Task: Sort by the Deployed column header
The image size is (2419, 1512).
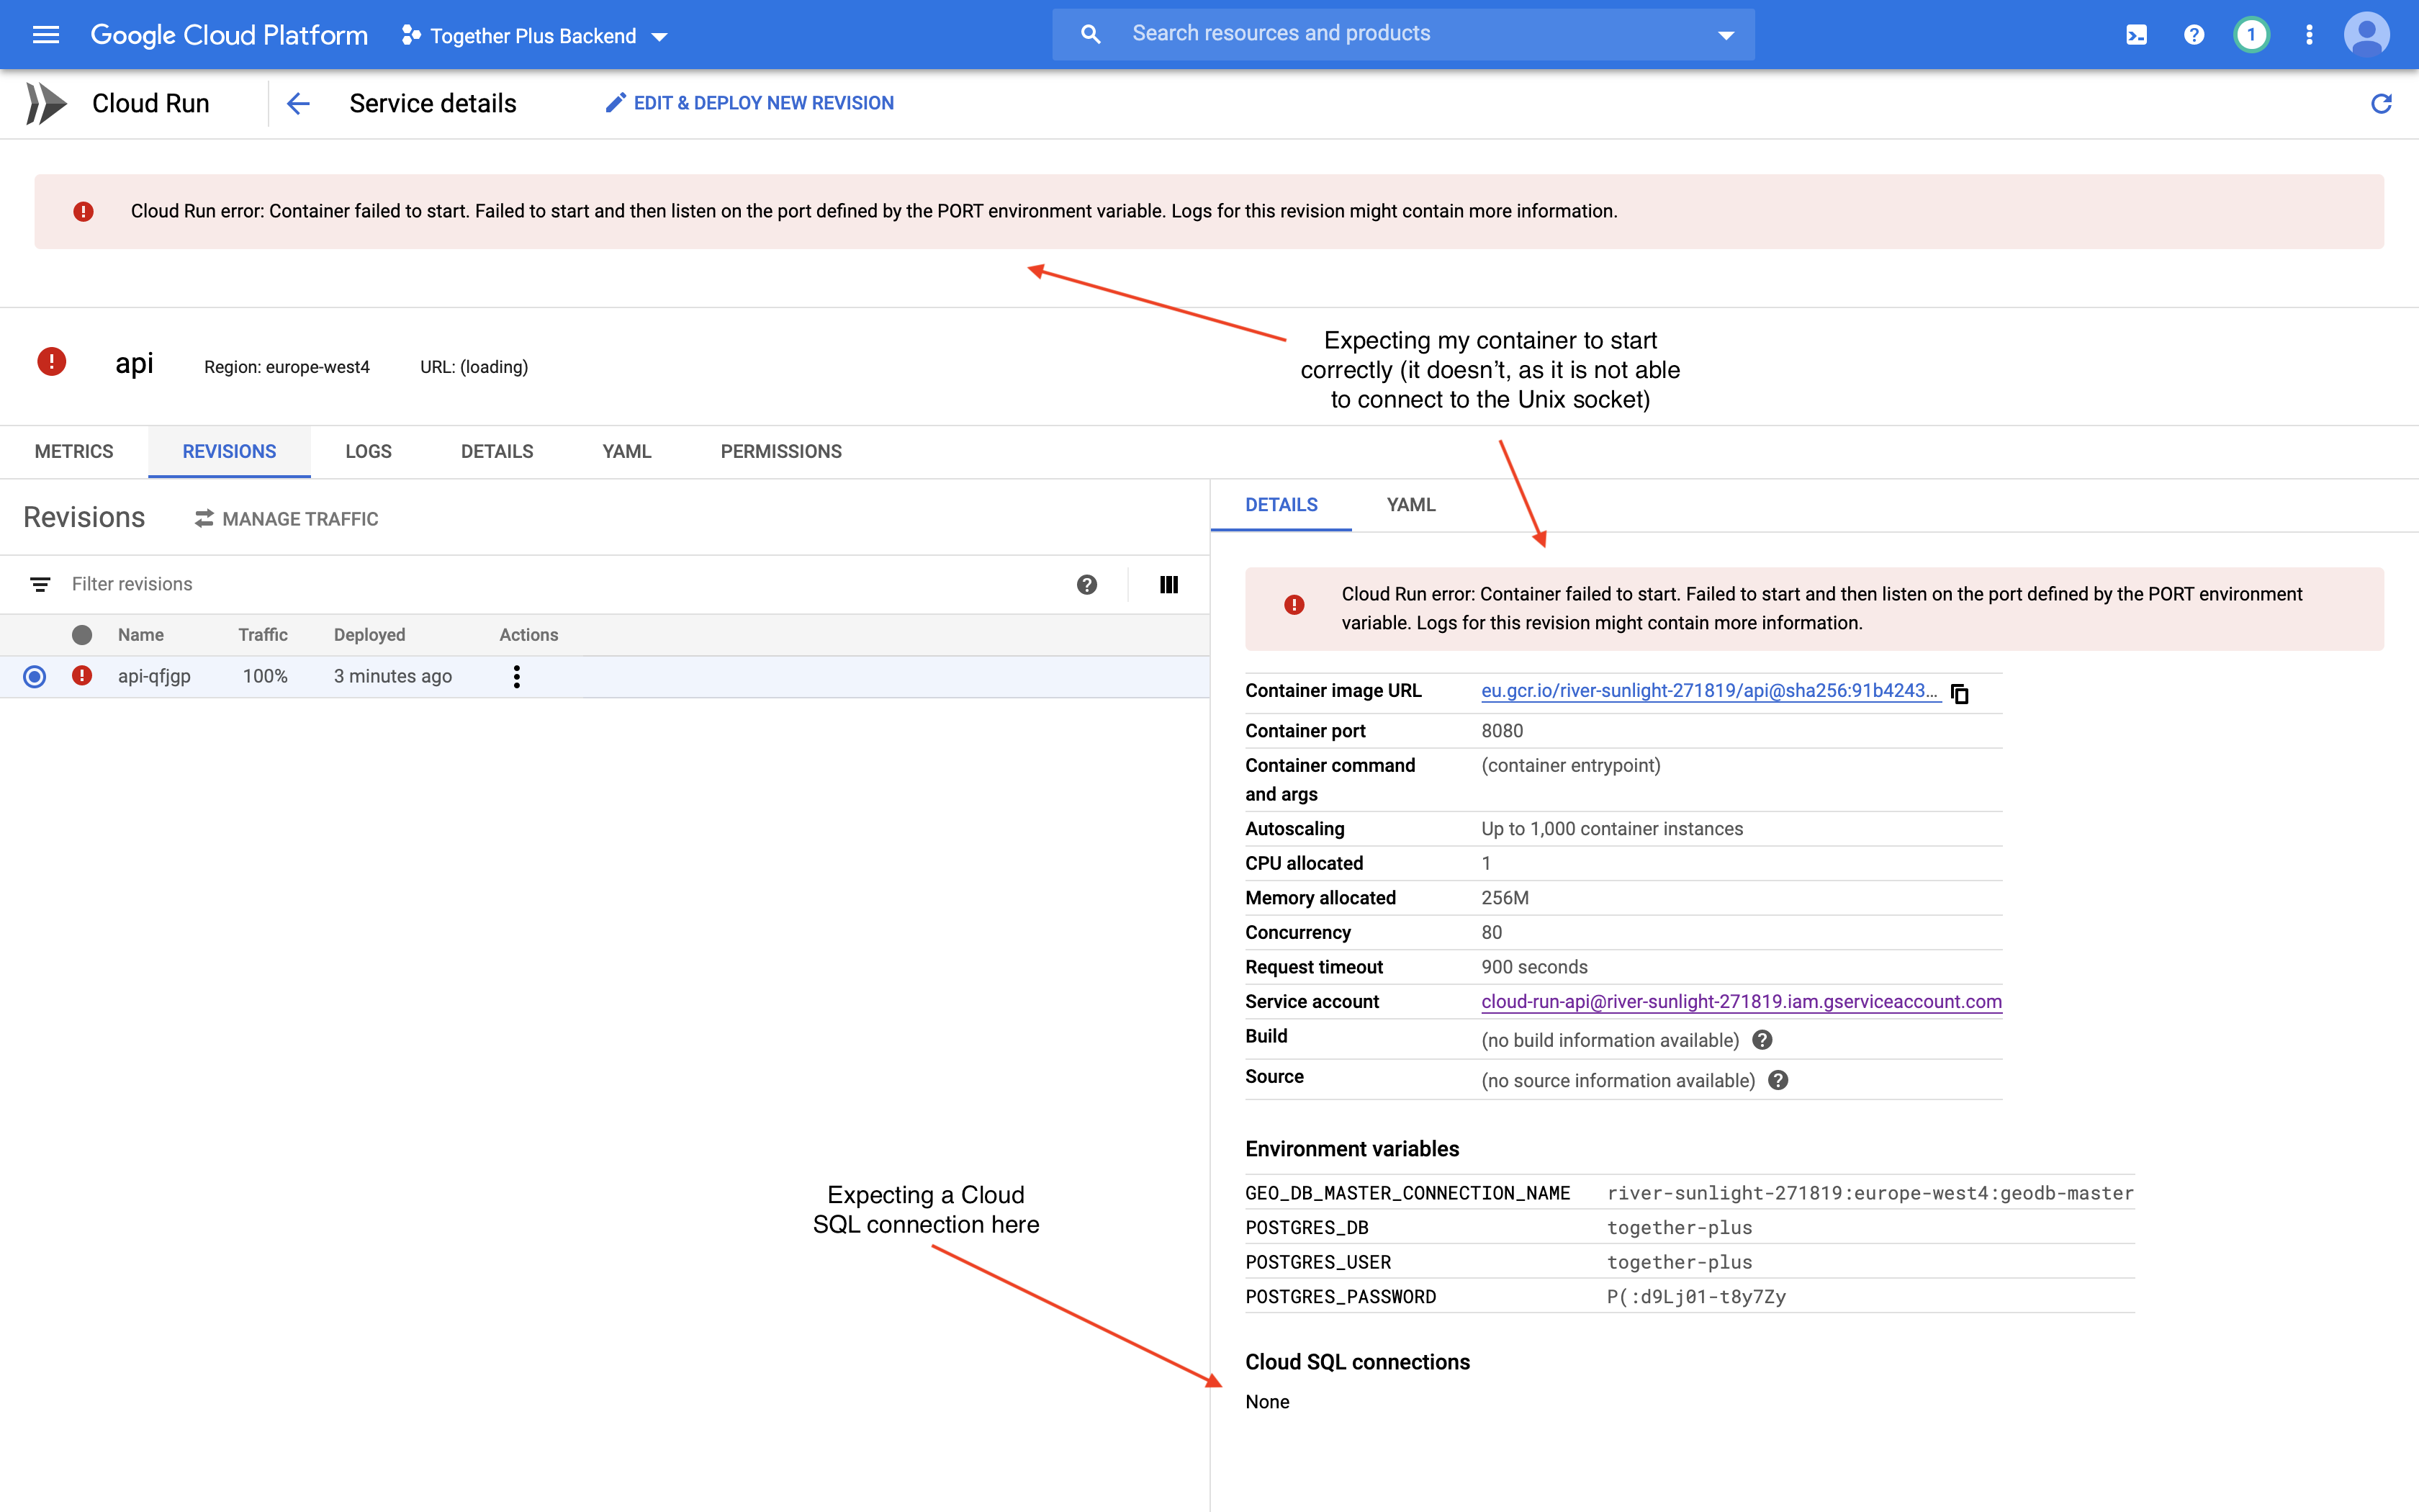Action: (x=369, y=635)
